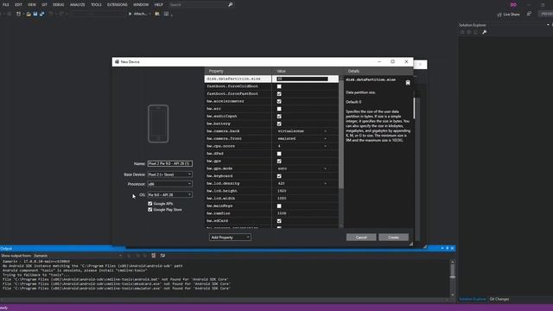Screen dimensions: 553x311
Task: Click the search magnifier icon in title bar
Action: (231, 4)
